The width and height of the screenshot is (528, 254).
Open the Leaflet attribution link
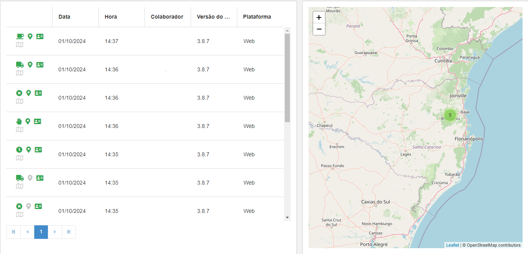pos(453,245)
